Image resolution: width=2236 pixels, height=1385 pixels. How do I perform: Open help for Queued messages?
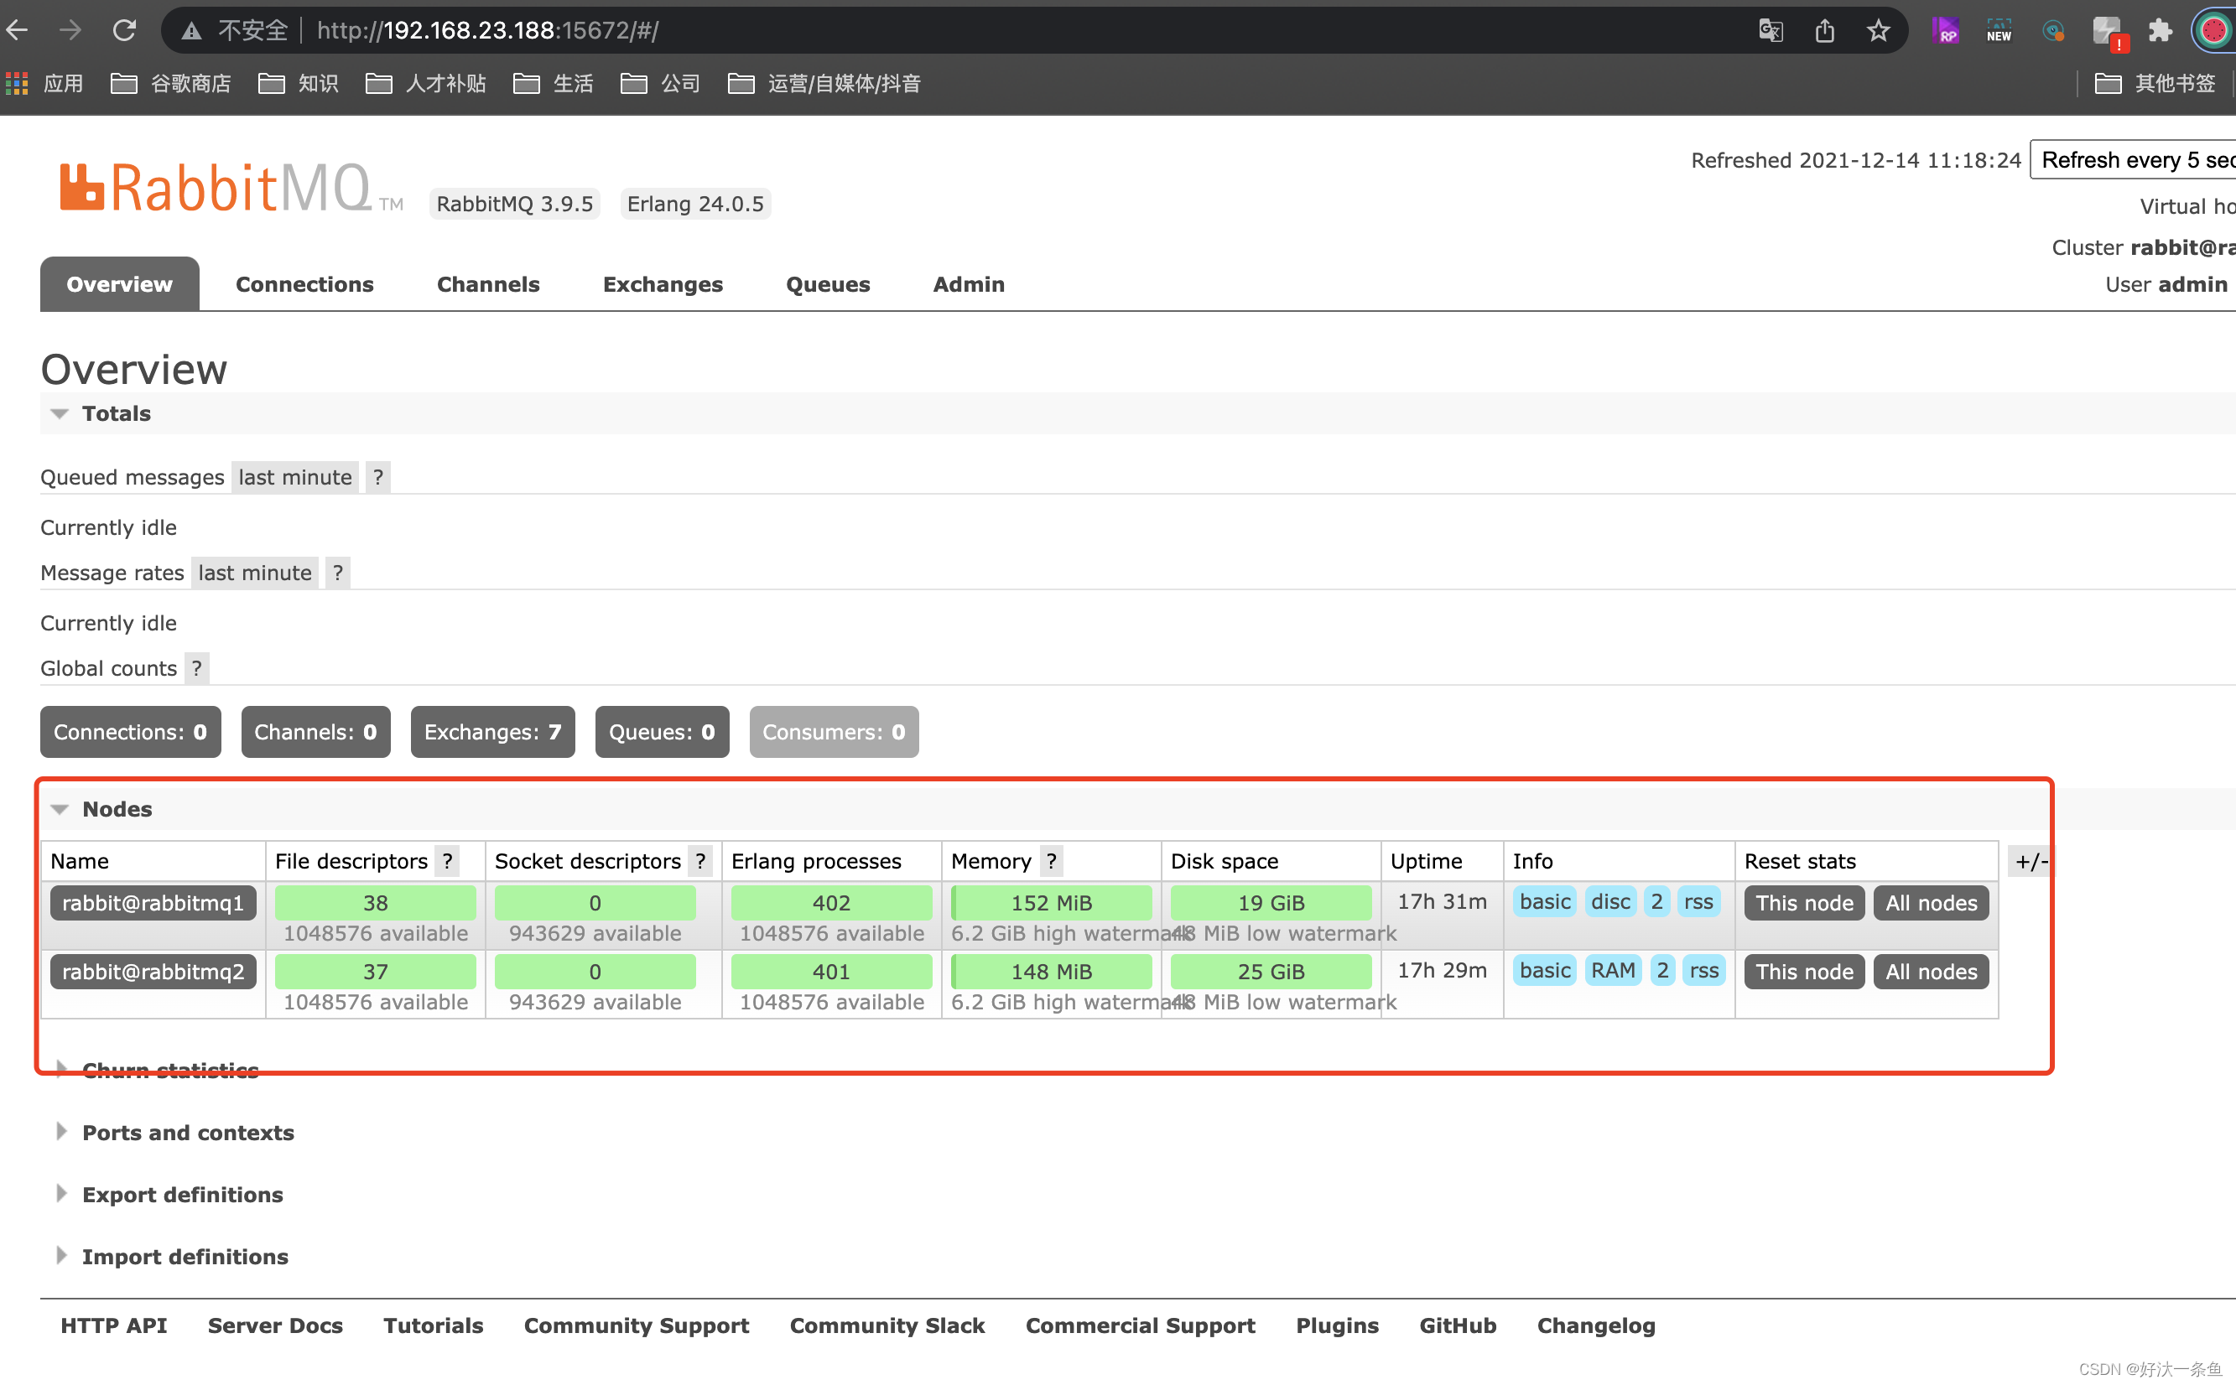point(378,477)
